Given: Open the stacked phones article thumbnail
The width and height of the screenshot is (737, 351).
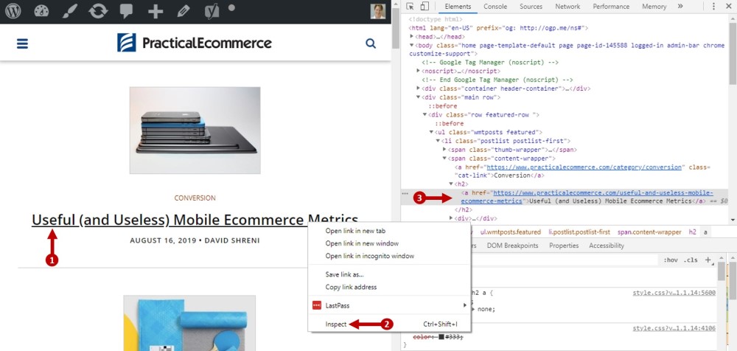Looking at the screenshot, I should click(x=195, y=131).
